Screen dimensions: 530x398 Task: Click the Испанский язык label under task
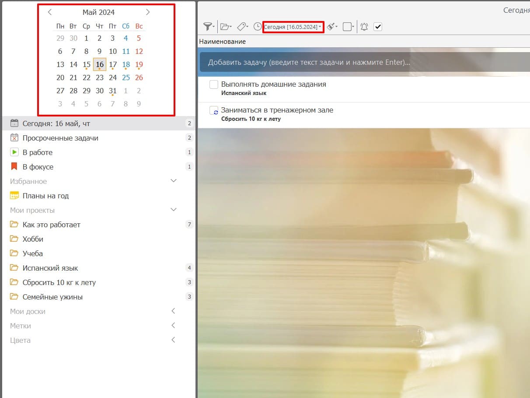pos(244,93)
